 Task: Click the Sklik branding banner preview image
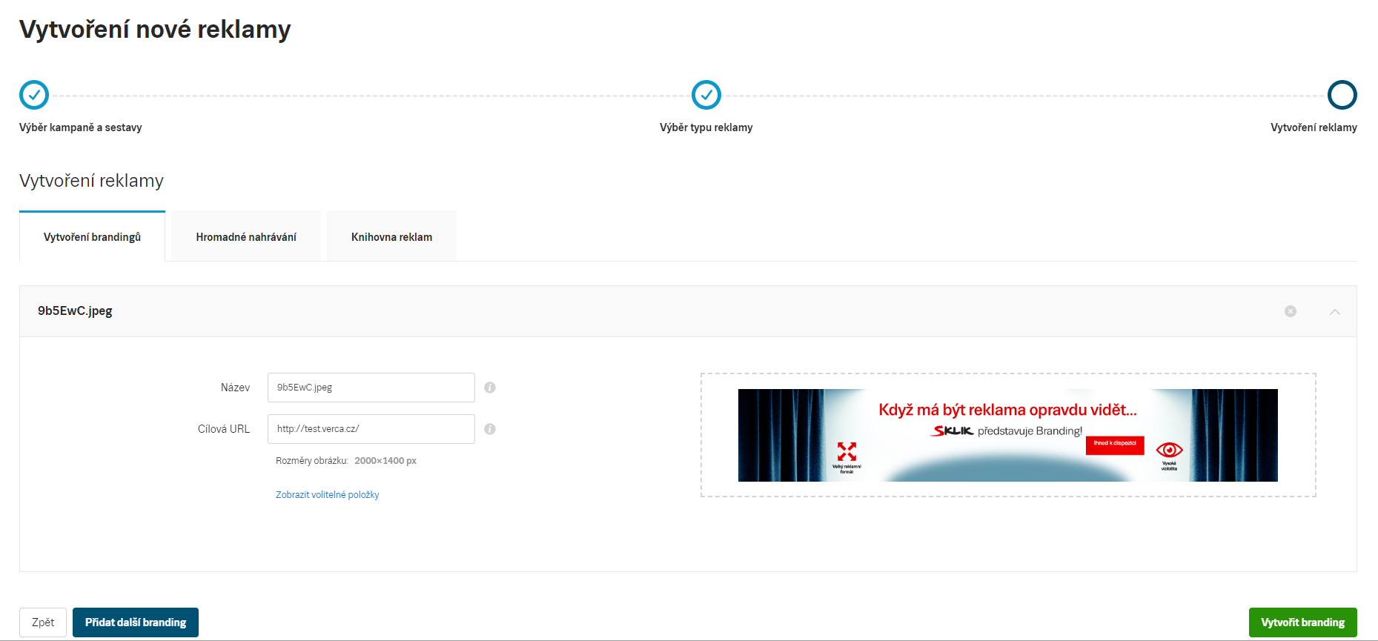[1007, 435]
